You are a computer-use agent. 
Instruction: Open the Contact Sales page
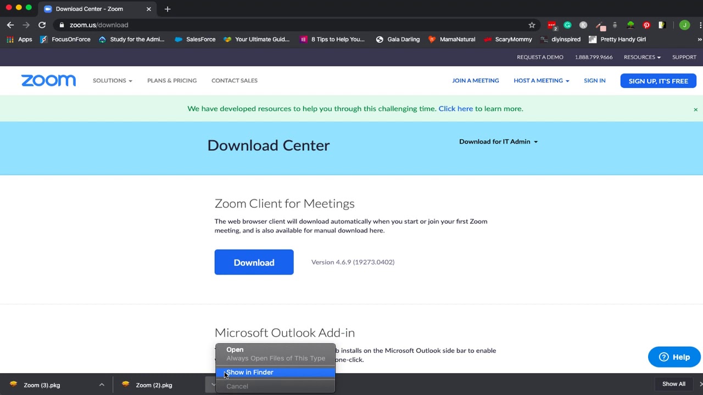(235, 81)
